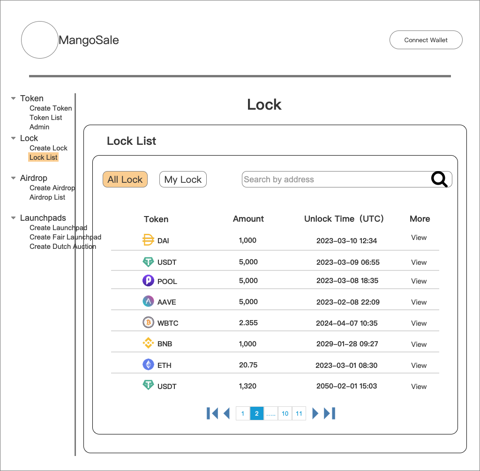Go to page 1

[243, 413]
